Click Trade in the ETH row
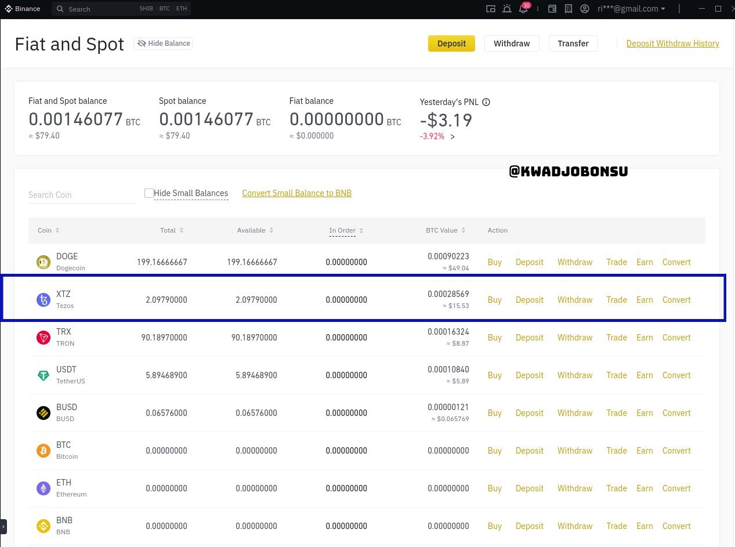Screen dimensions: 735x547 click(617, 488)
